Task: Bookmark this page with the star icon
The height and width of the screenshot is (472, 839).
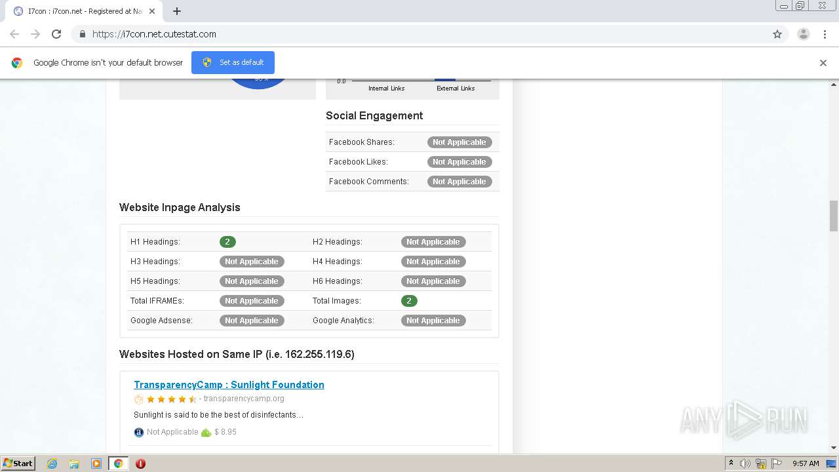Action: [x=777, y=34]
